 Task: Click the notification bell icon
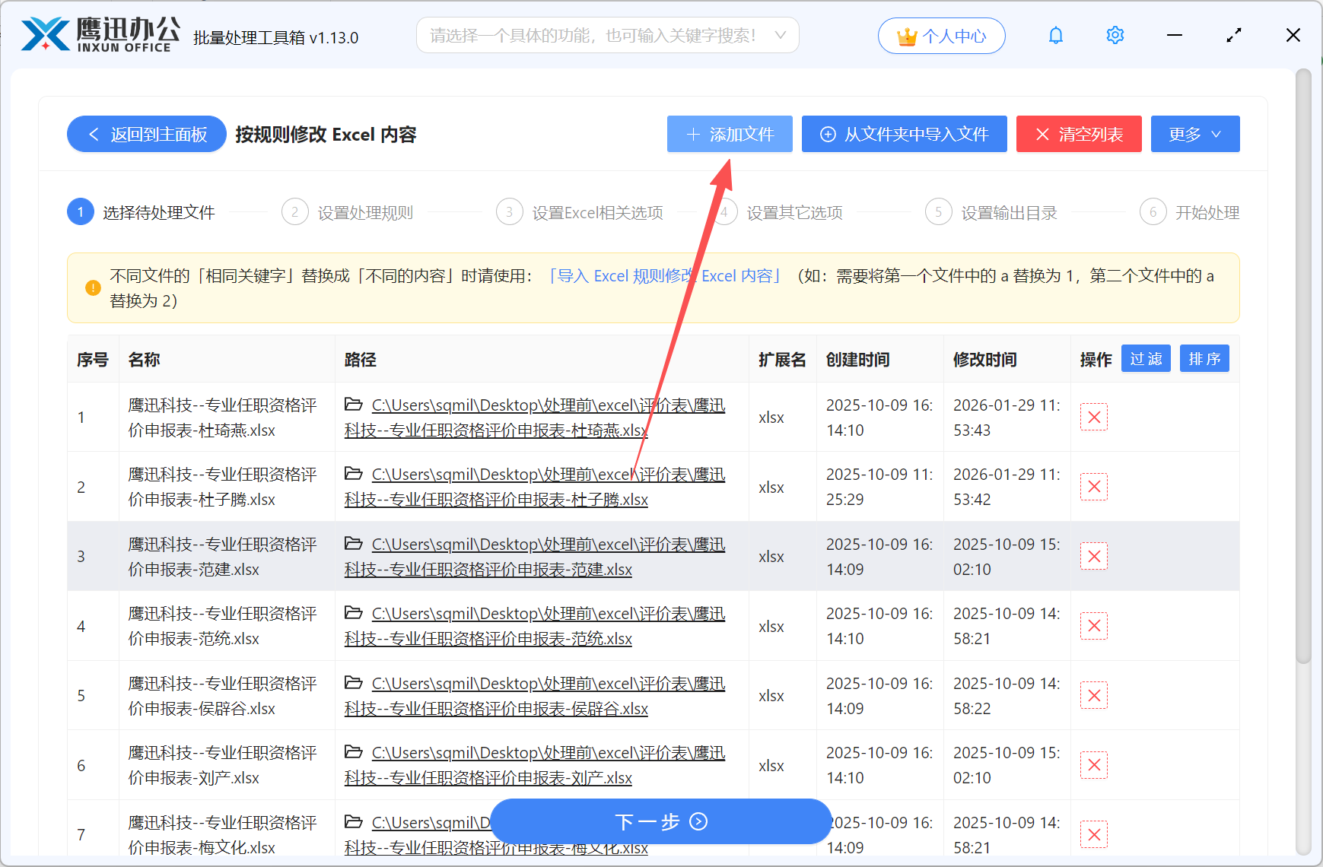pos(1056,35)
